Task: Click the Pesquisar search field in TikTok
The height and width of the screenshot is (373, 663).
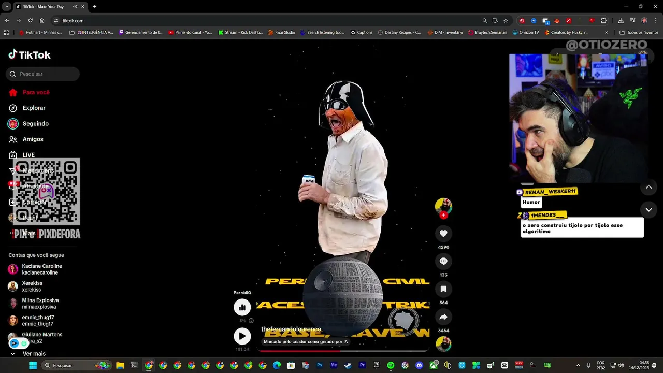Action: pos(43,74)
